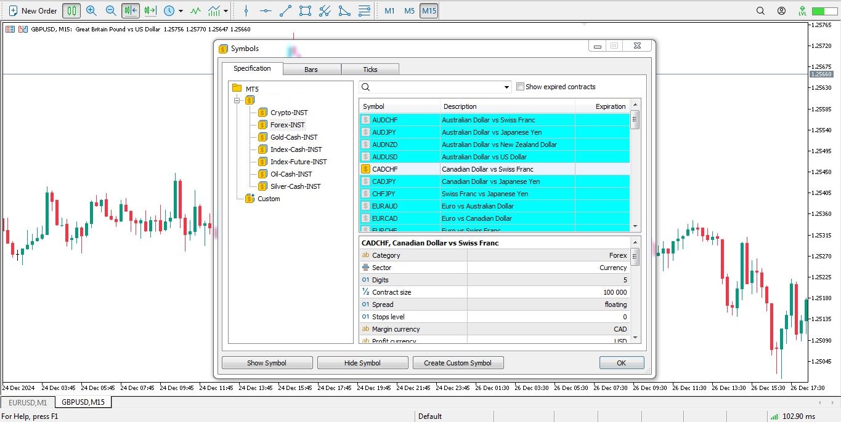Zoom in on the chart
Viewport: 841px width, 422px height.
coord(91,10)
